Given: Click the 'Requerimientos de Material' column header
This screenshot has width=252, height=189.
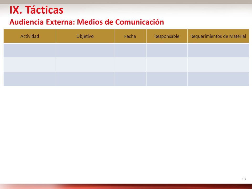Looking at the screenshot, I should click(x=218, y=36).
